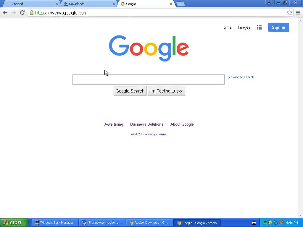The width and height of the screenshot is (303, 227).
Task: Open the Advertising link
Action: pyautogui.click(x=114, y=124)
